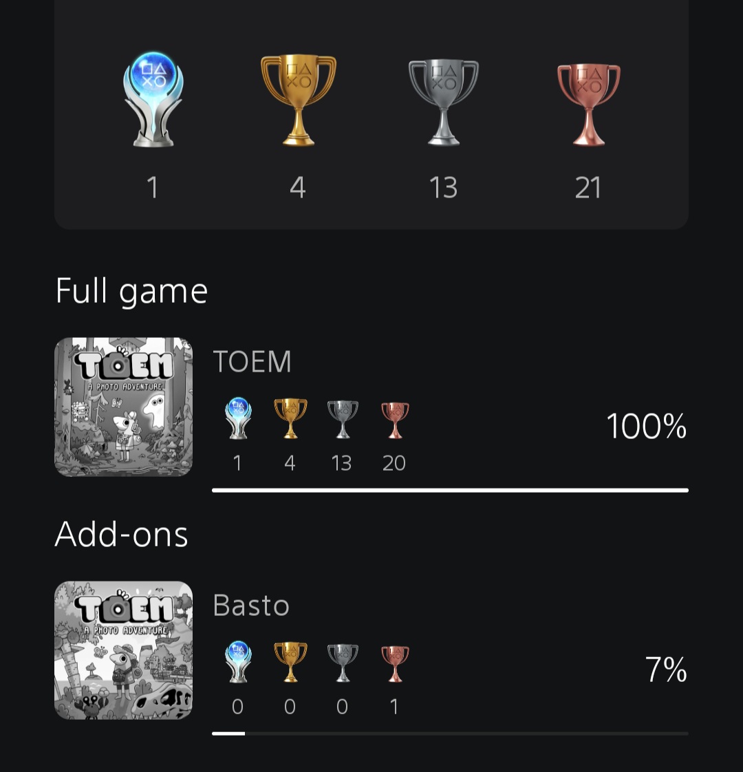Tap TOEM's small platinum trophy icon

[238, 418]
